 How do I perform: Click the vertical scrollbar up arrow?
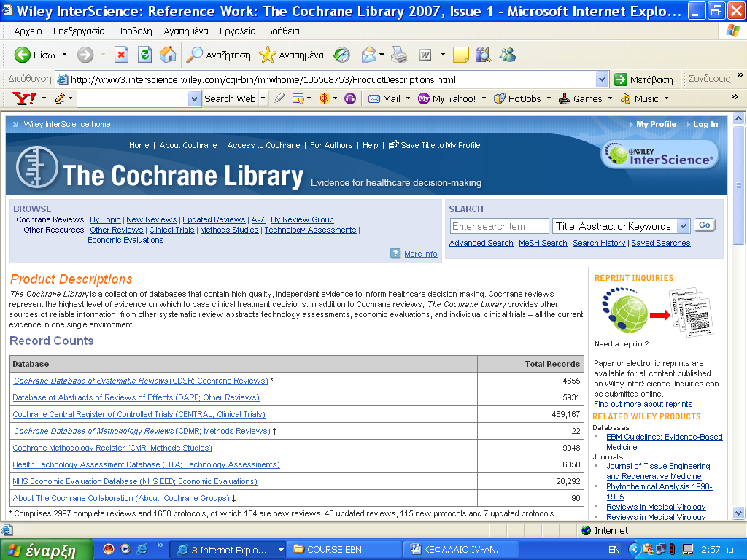738,118
